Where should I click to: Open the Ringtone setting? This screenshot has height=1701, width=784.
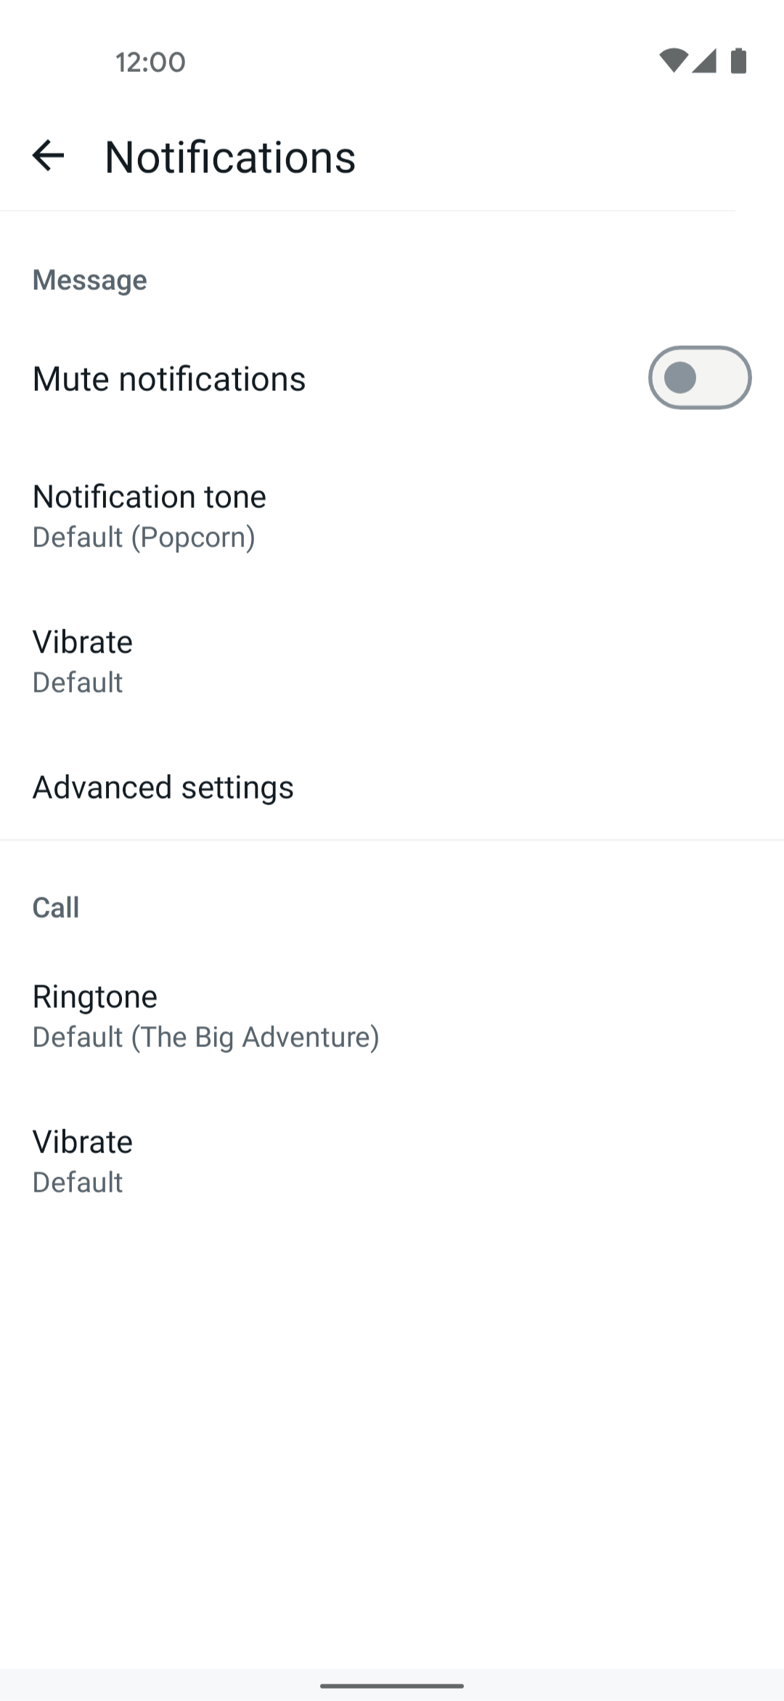point(95,997)
